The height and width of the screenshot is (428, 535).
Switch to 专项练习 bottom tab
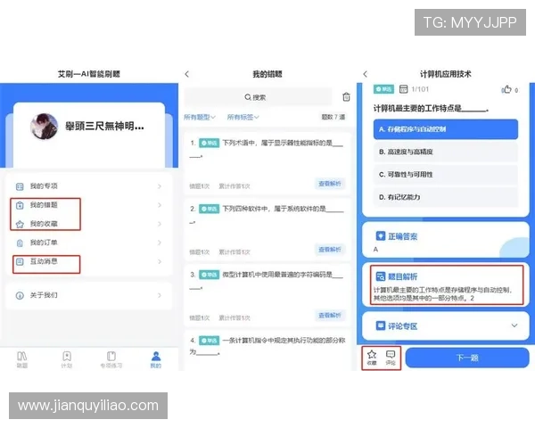pos(111,359)
